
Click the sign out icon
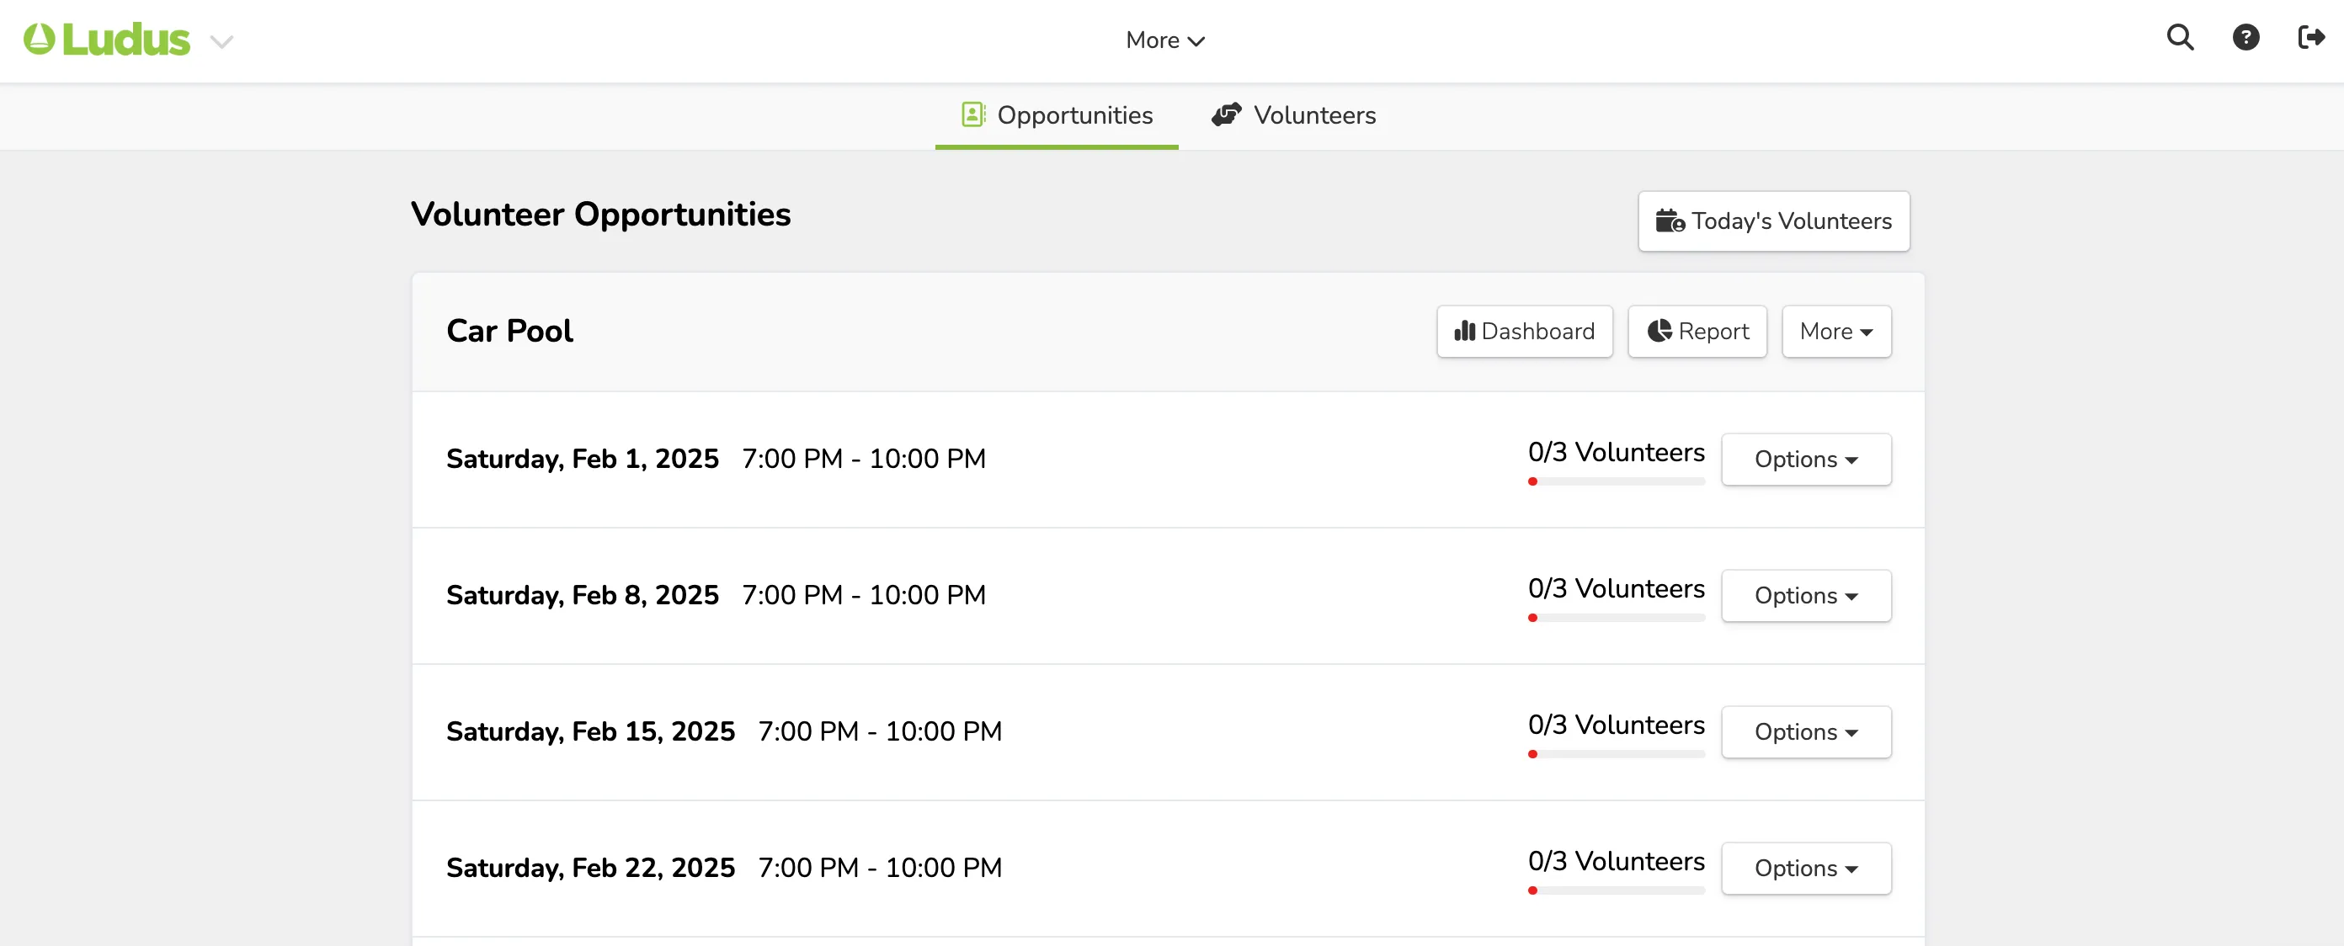coord(2310,37)
